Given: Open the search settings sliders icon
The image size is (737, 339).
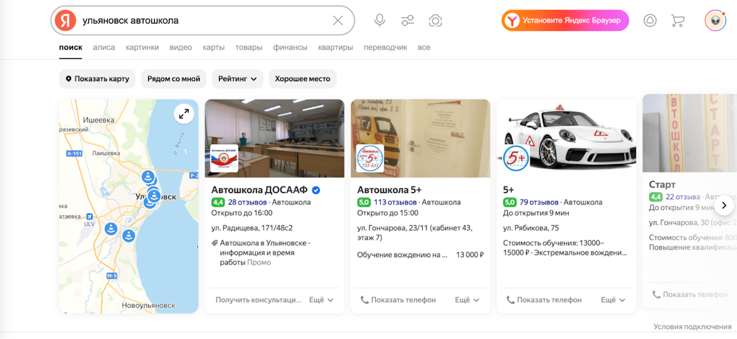Looking at the screenshot, I should click(407, 20).
